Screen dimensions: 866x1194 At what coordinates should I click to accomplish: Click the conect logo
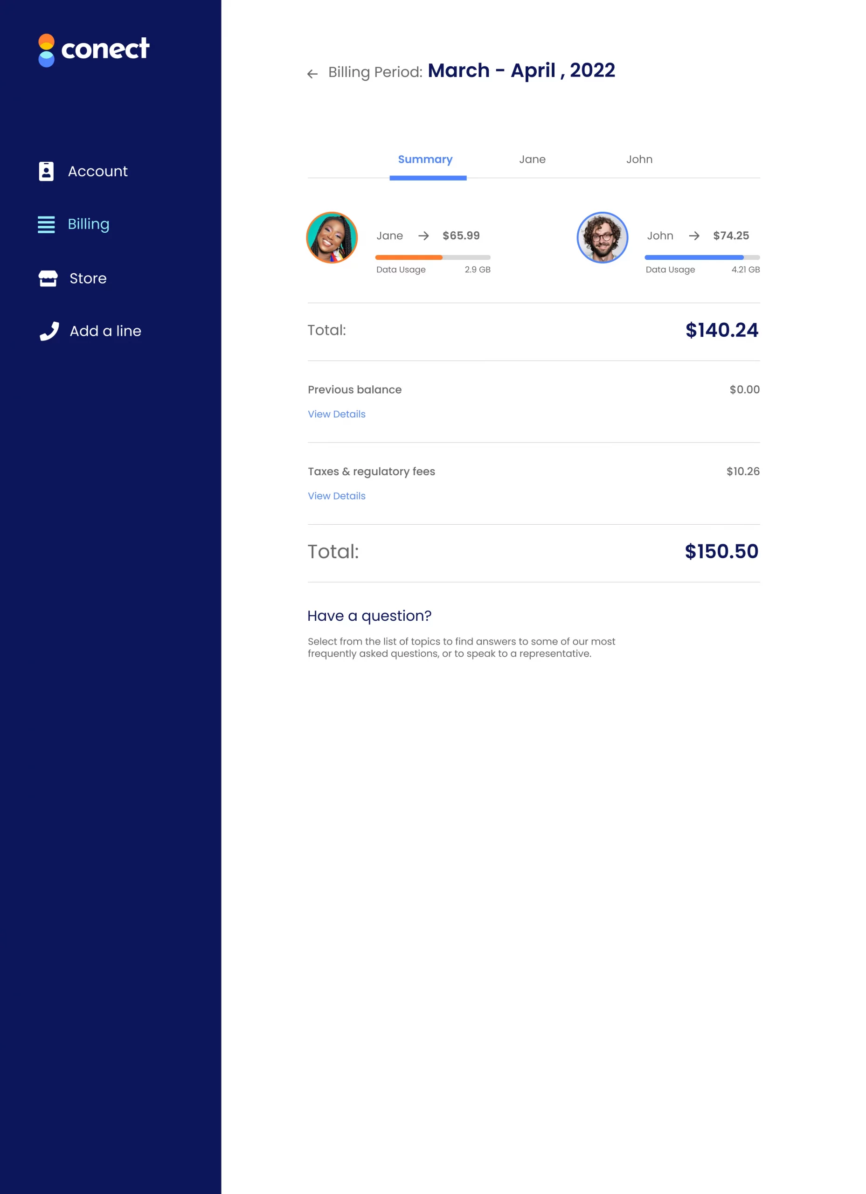click(94, 49)
